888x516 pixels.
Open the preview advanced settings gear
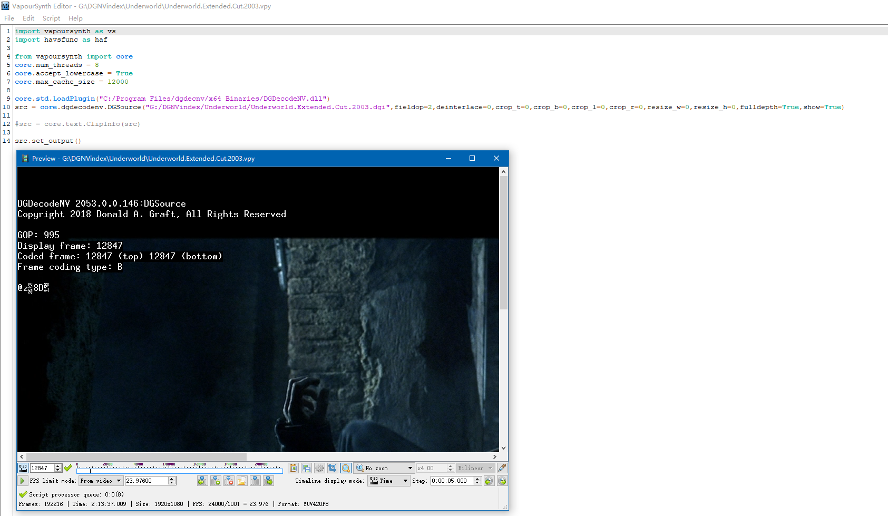point(319,468)
